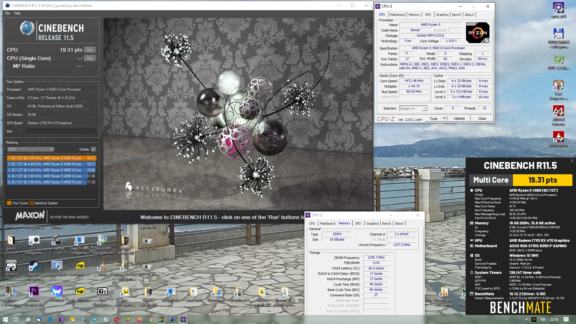
Task: Open the About tab in lower CPU-Z window
Action: (399, 223)
